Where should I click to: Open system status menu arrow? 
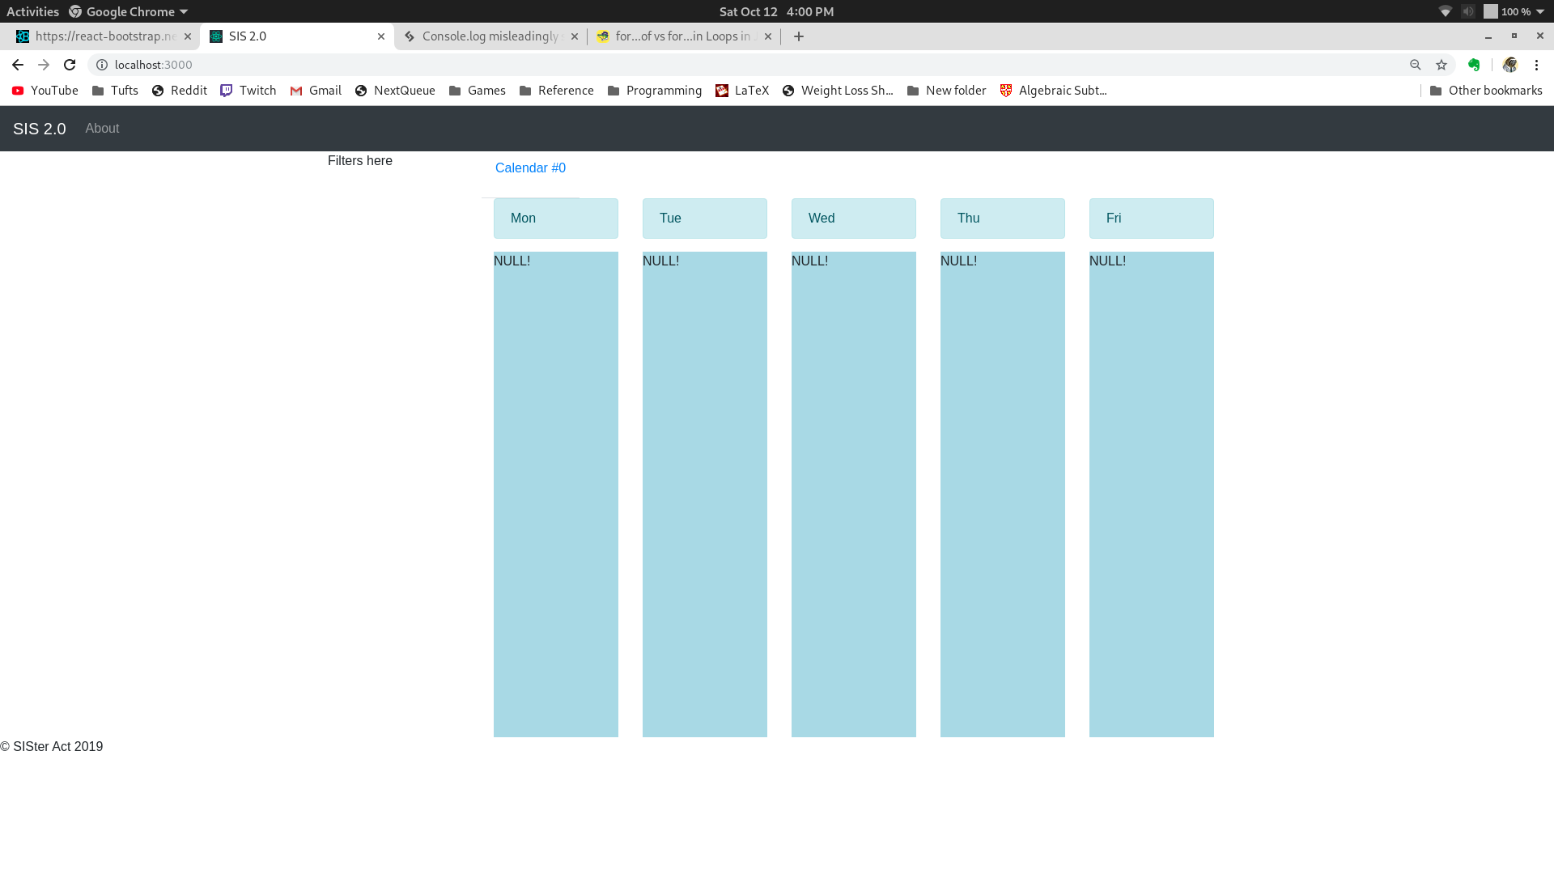(1540, 11)
